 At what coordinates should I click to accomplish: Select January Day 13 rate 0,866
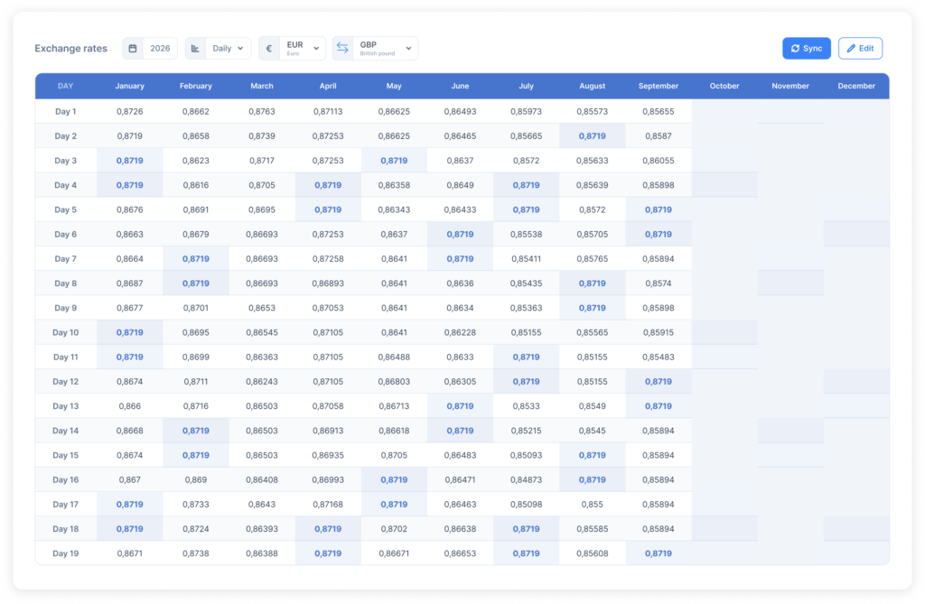130,406
